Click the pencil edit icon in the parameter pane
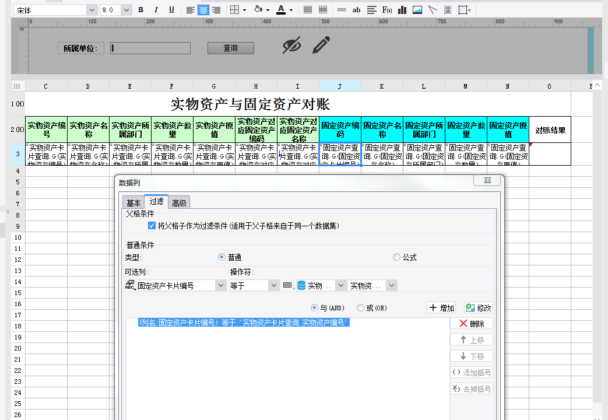The width and height of the screenshot is (608, 420). pos(321,45)
